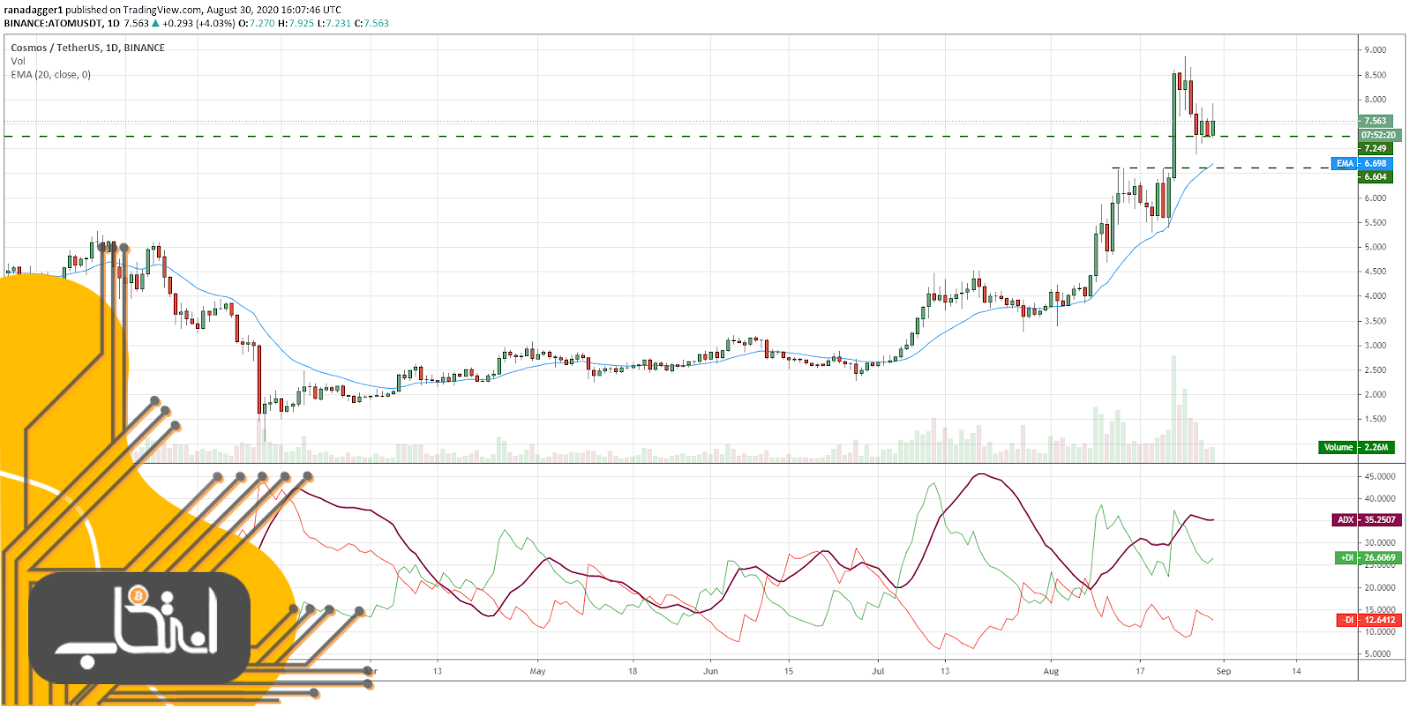Click the 10.0000 indicator axis label

[x=1380, y=632]
